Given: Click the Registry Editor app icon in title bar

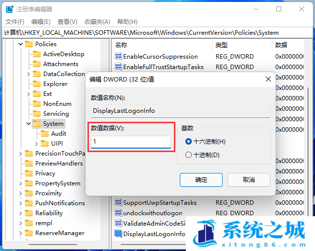Looking at the screenshot, I should pyautogui.click(x=9, y=9).
